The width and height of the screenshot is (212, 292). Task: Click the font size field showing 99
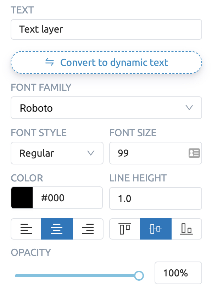[156, 153]
